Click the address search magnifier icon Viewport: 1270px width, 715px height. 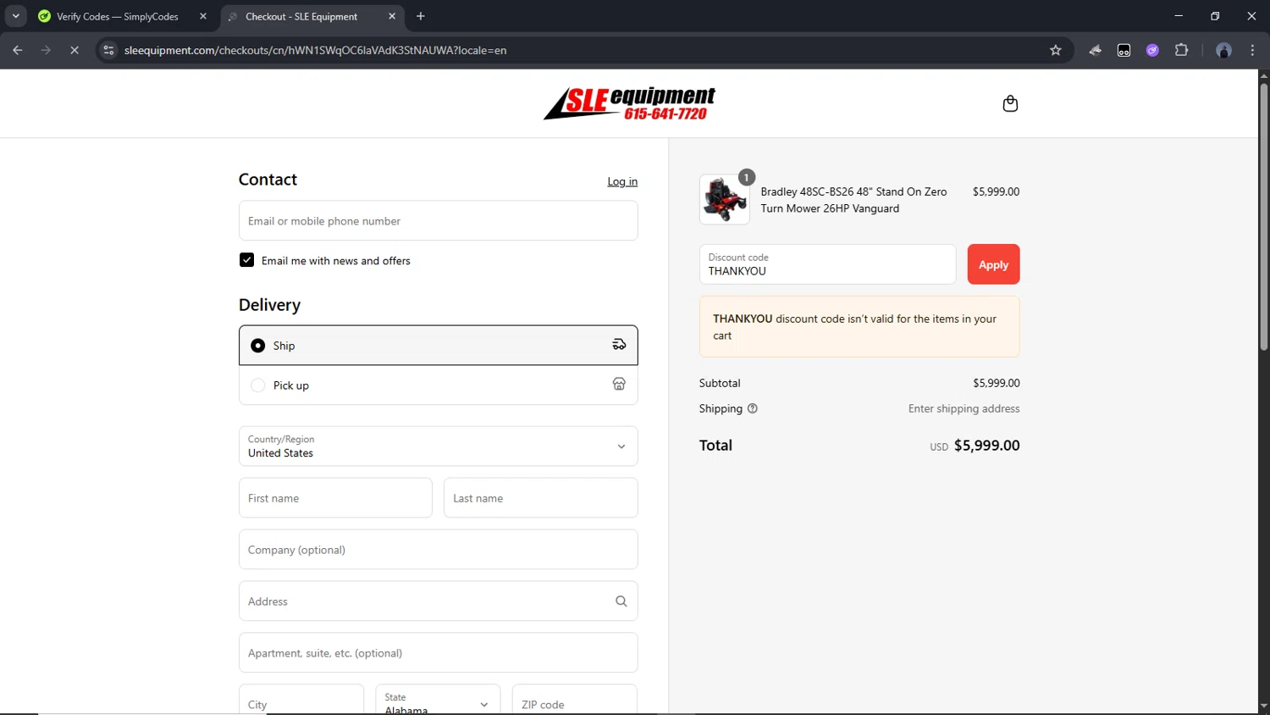click(x=621, y=601)
